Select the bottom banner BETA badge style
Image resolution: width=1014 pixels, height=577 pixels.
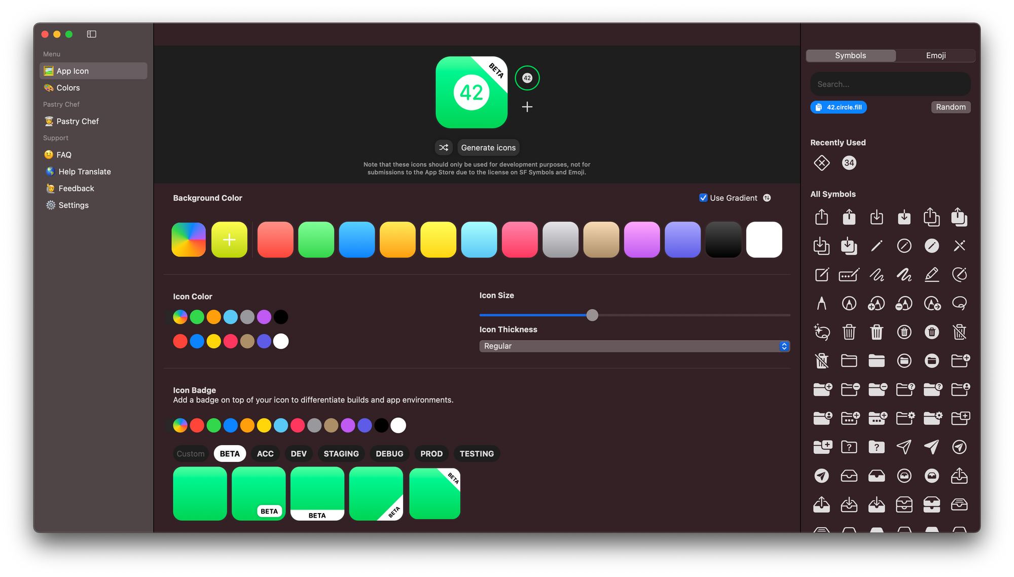[x=317, y=493]
